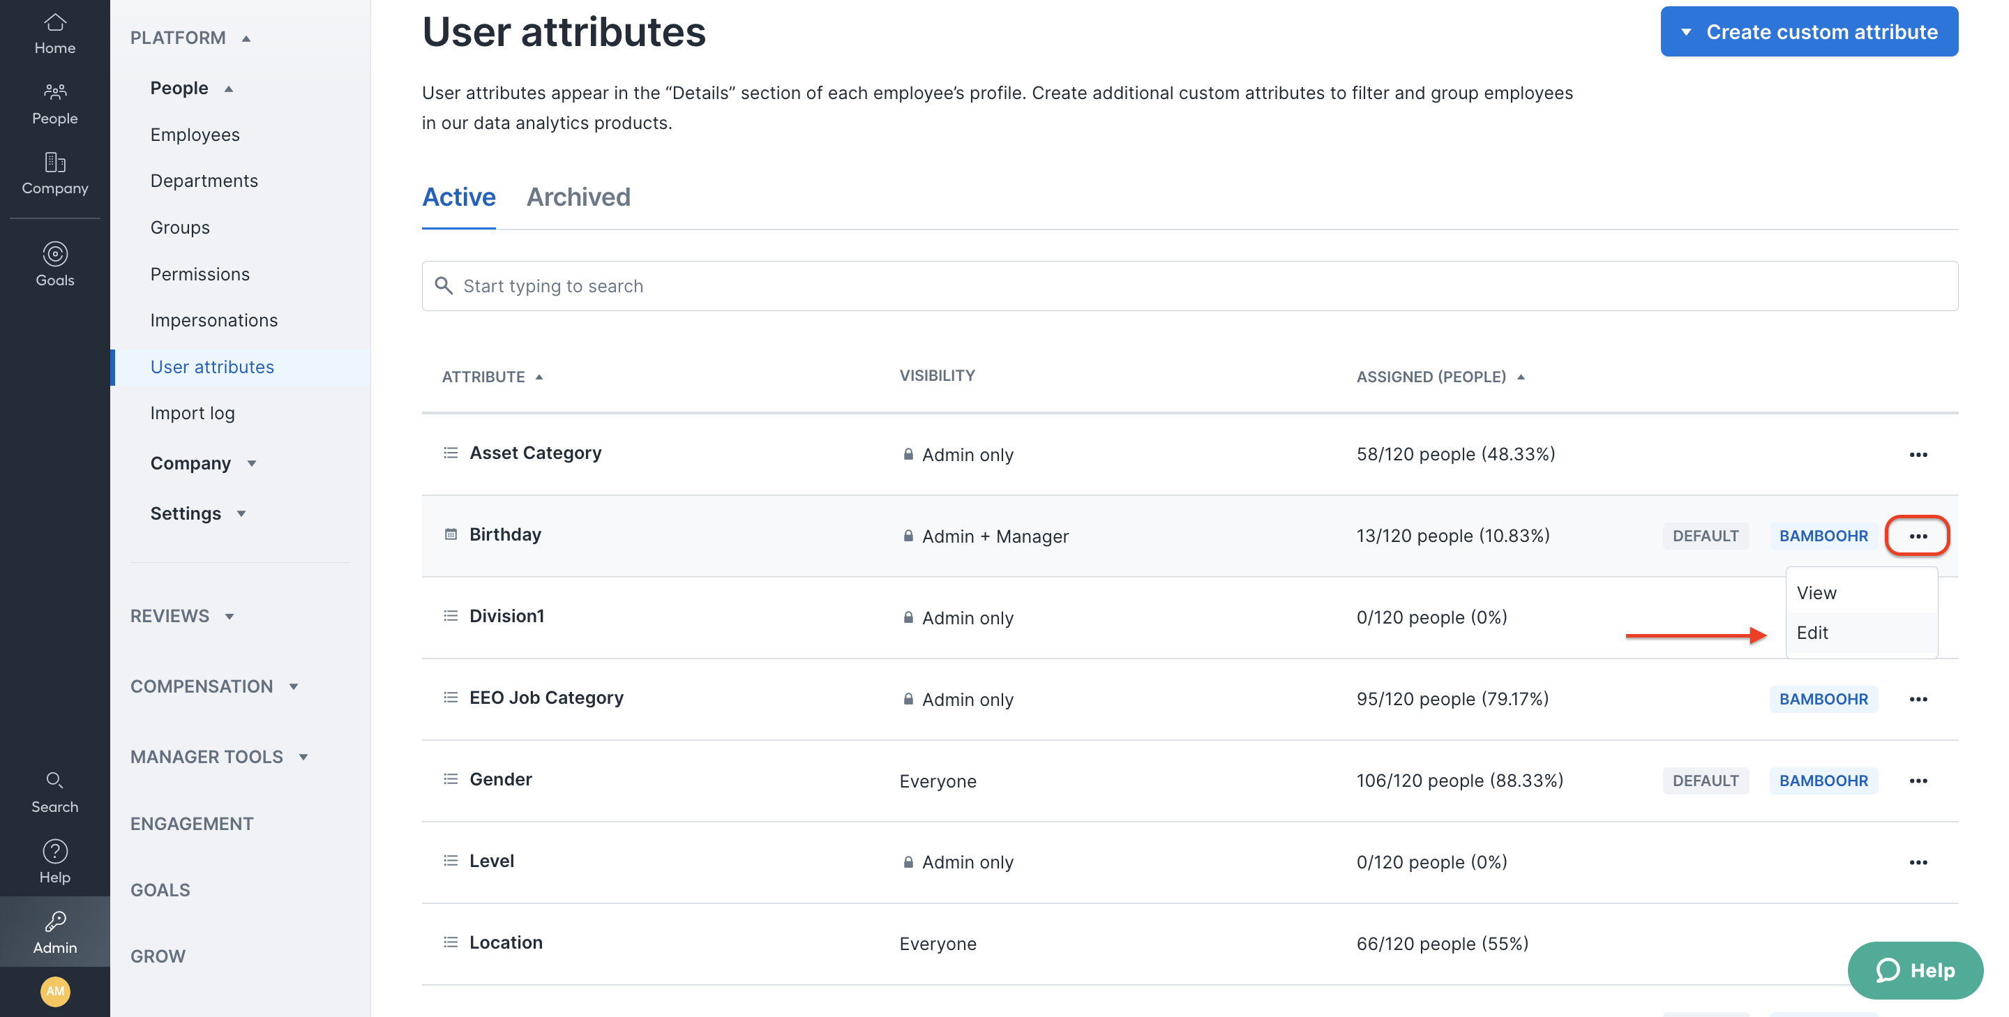
Task: Open the AM user avatar
Action: 54,991
